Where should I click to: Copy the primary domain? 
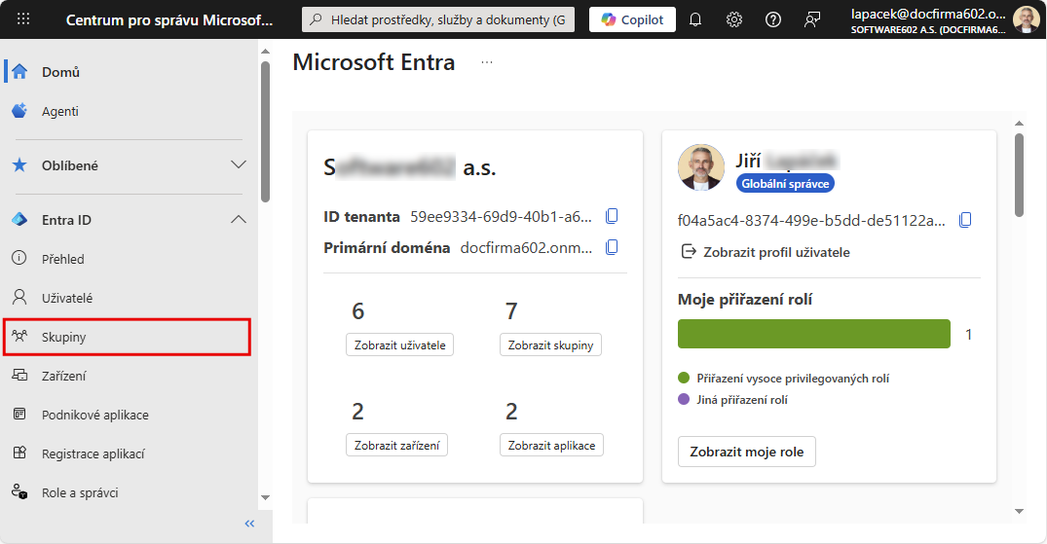tap(612, 247)
